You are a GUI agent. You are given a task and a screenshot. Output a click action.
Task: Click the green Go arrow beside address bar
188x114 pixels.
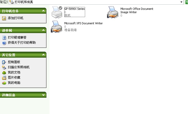click(x=187, y=2)
